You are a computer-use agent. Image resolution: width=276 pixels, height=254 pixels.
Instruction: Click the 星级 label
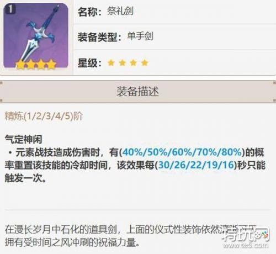coord(90,63)
